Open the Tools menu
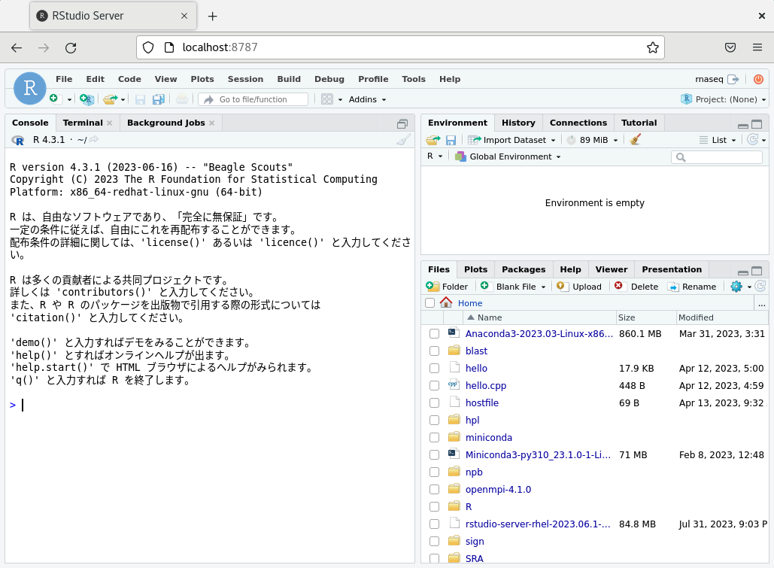774x568 pixels. pyautogui.click(x=413, y=79)
